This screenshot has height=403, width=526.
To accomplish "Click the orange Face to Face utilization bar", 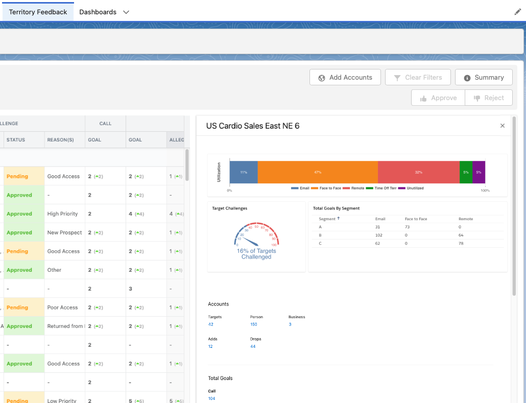I will 317,172.
